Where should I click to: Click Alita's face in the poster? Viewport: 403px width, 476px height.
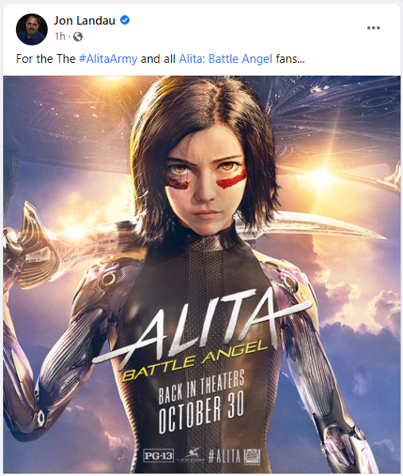(x=206, y=182)
